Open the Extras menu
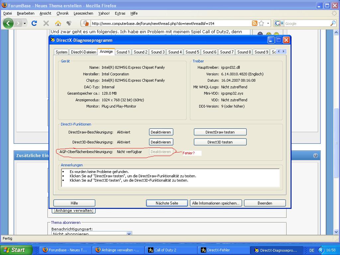The image size is (340, 255). pos(120,13)
